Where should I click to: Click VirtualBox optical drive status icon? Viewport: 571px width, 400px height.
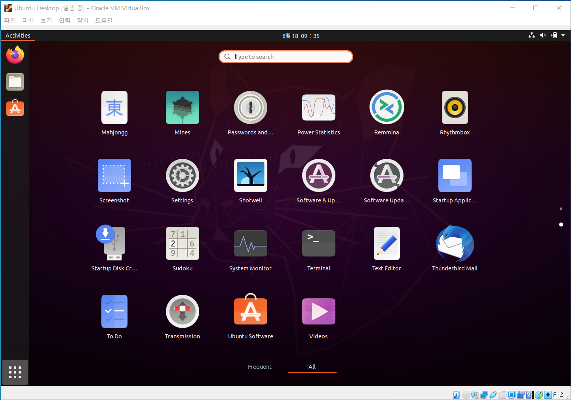coord(466,394)
